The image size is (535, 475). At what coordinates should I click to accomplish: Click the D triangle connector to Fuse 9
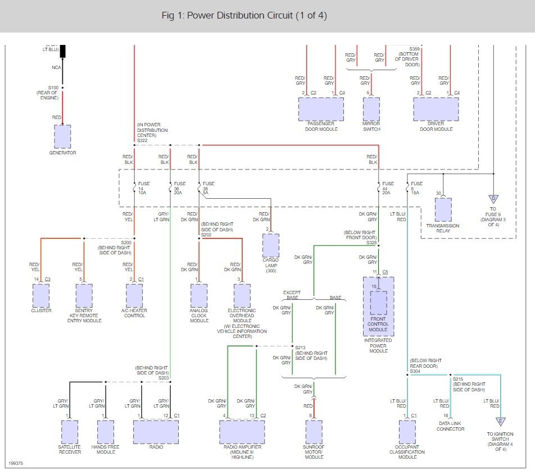coord(493,199)
